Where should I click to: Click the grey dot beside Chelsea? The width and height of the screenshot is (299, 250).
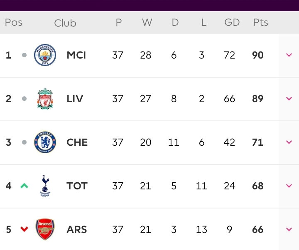[x=24, y=142]
